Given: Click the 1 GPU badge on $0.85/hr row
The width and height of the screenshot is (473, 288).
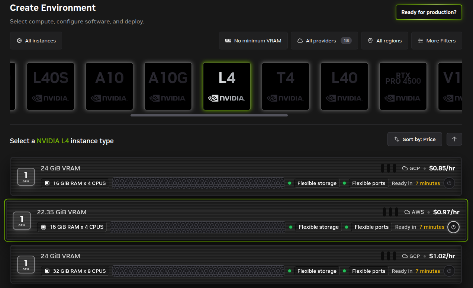Looking at the screenshot, I should pyautogui.click(x=26, y=176).
